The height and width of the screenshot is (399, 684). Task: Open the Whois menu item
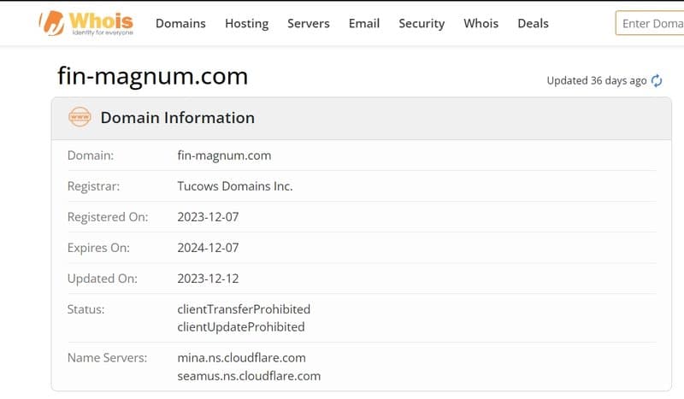tap(481, 24)
